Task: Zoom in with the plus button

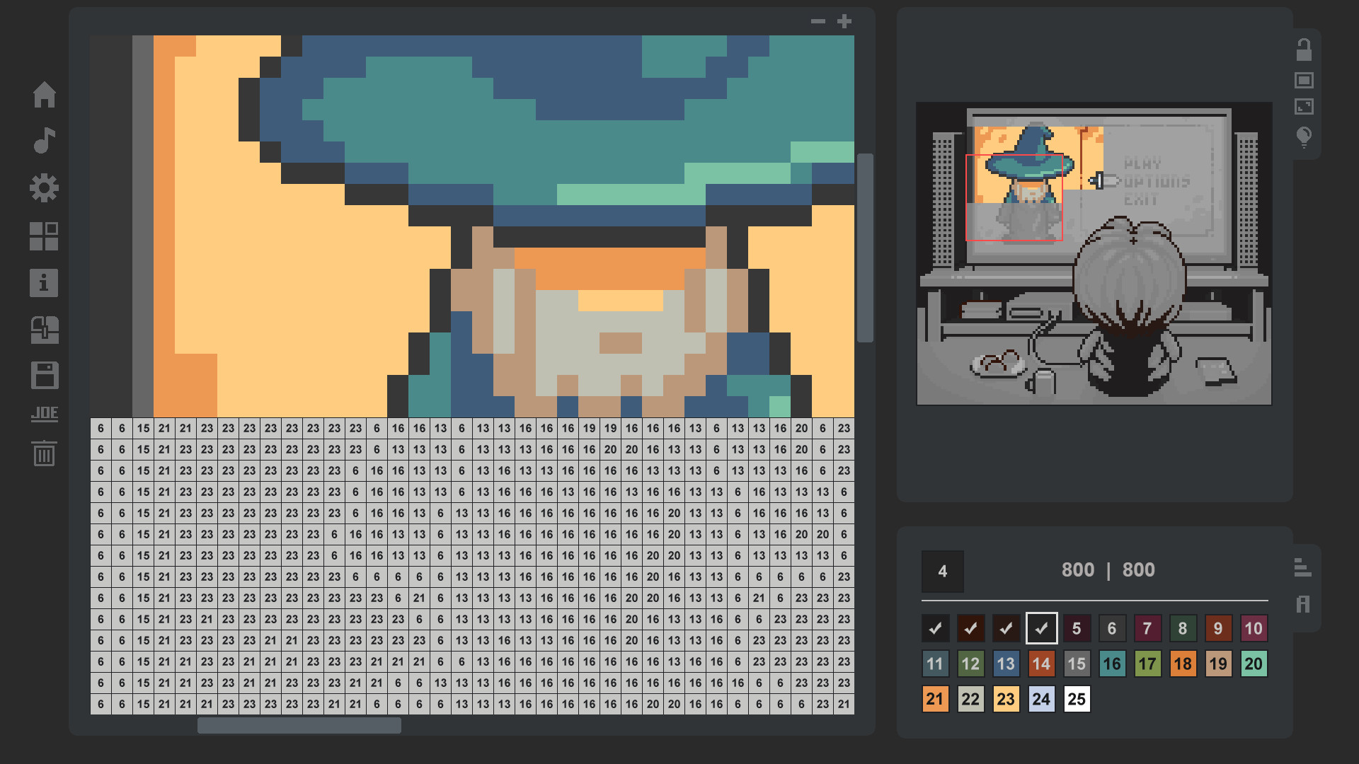Action: [x=844, y=21]
